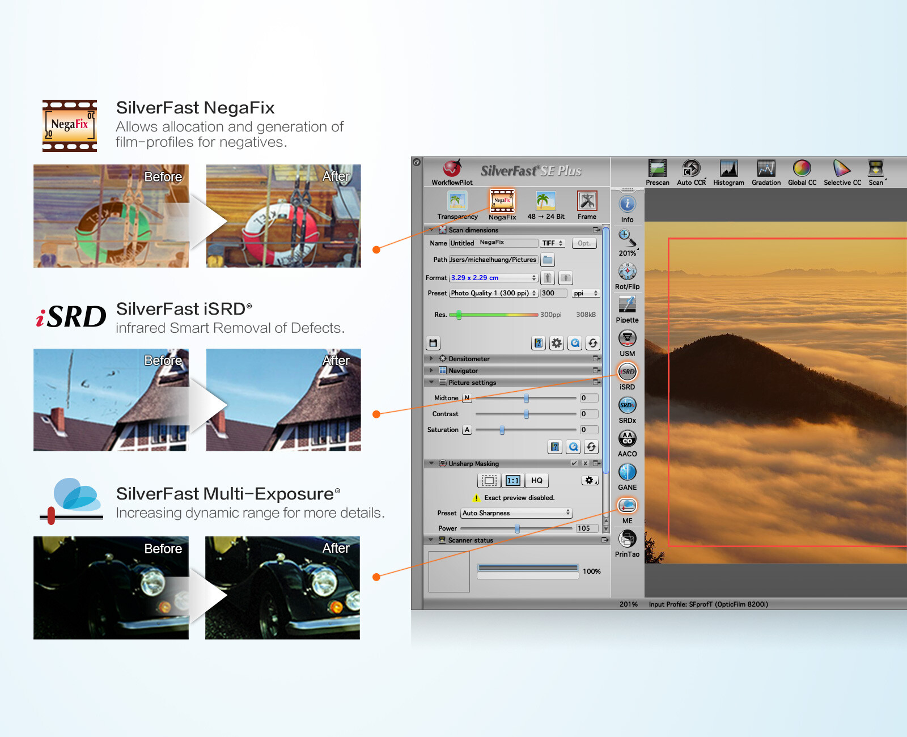Toggle HQ mode in Unsharp Masking

click(536, 481)
